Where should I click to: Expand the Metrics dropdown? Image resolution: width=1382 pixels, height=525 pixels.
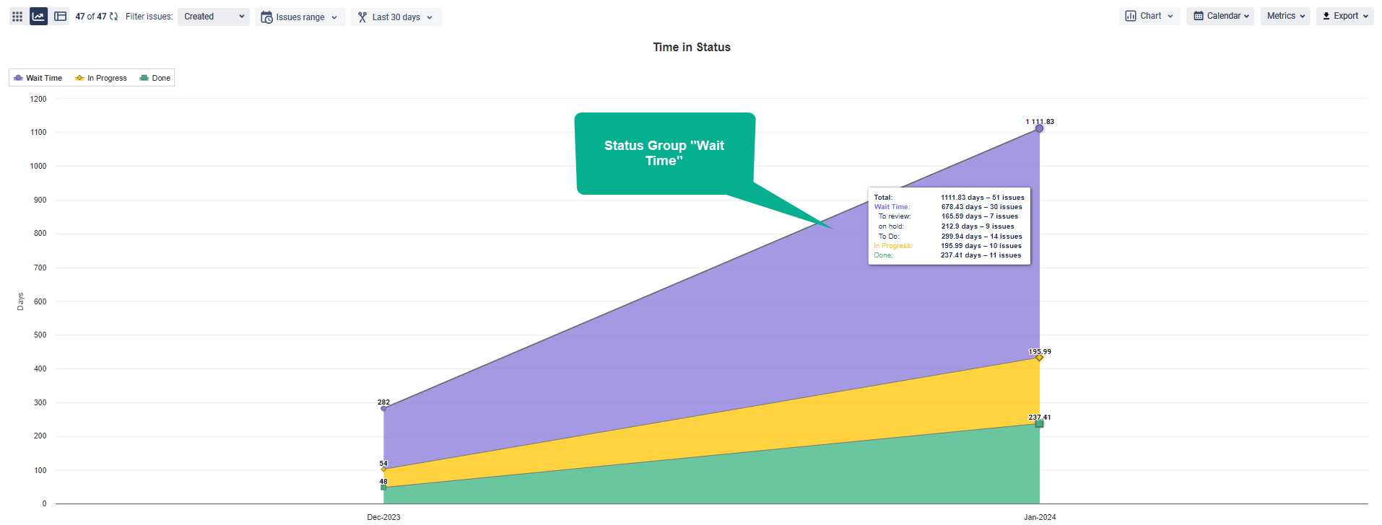click(x=1285, y=16)
